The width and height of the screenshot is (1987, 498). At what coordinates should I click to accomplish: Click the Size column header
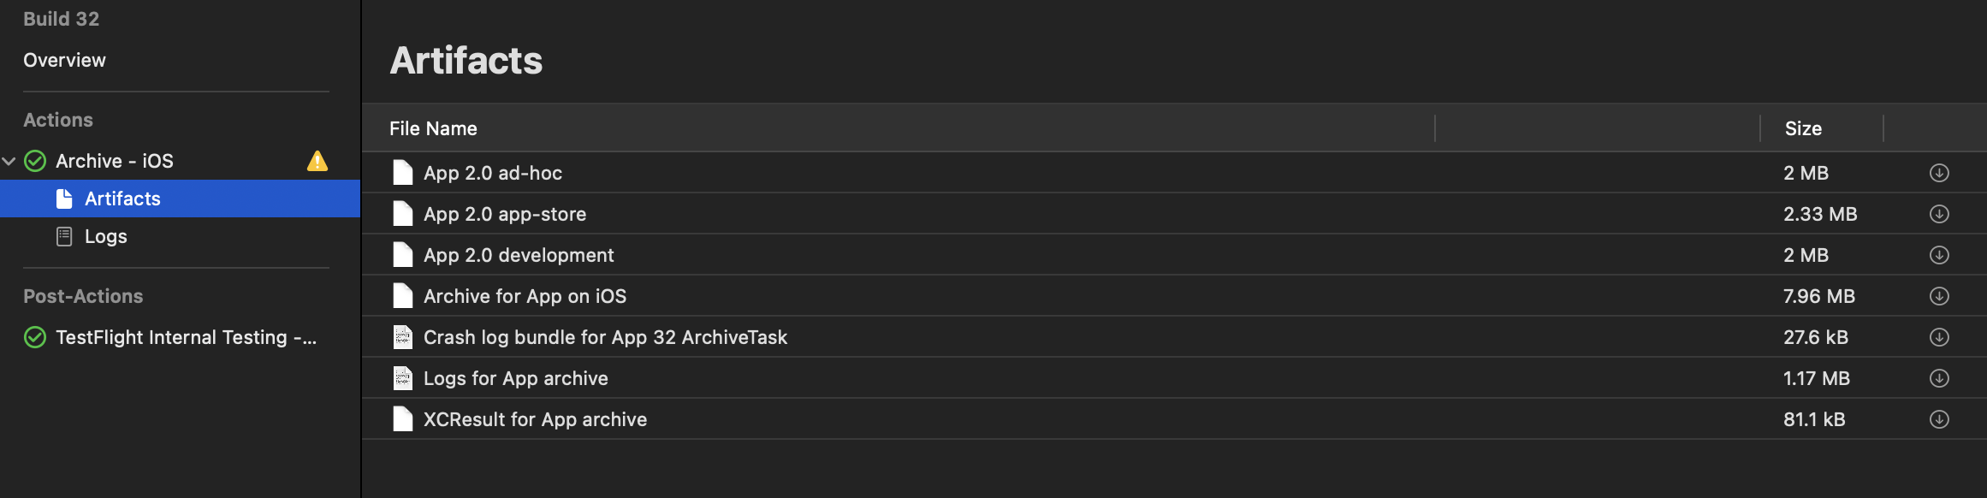(1804, 127)
